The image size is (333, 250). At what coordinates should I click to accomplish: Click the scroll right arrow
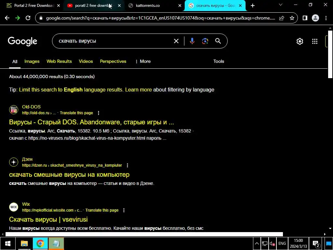325,234
